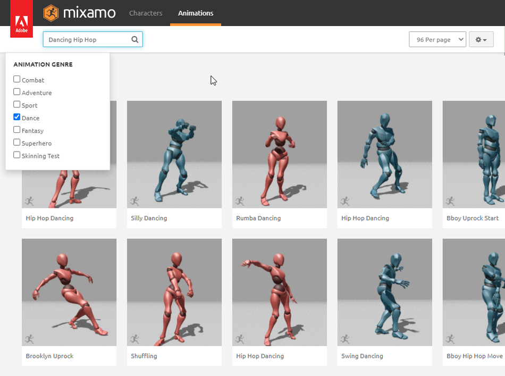Open the Hip Hop Dancing animation

click(384, 154)
